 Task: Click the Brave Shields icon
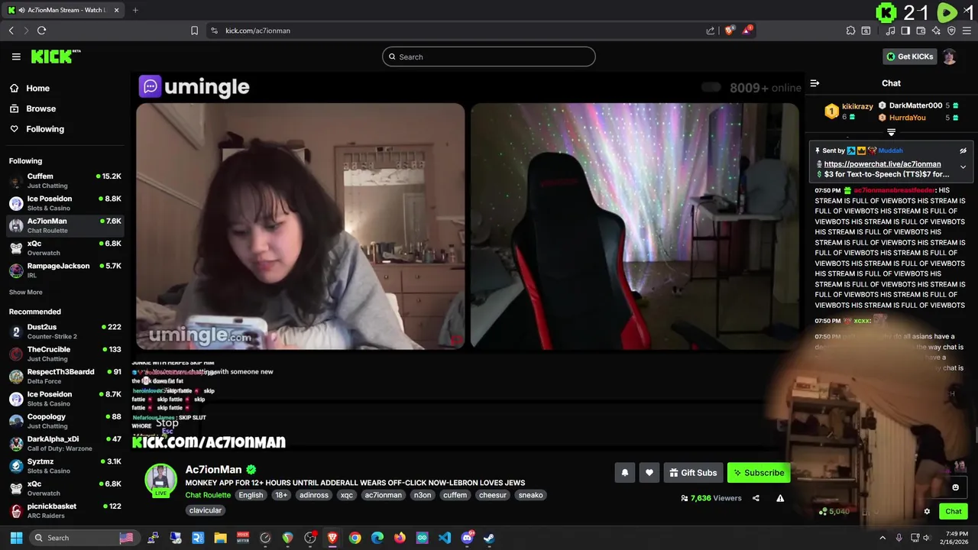pyautogui.click(x=730, y=31)
